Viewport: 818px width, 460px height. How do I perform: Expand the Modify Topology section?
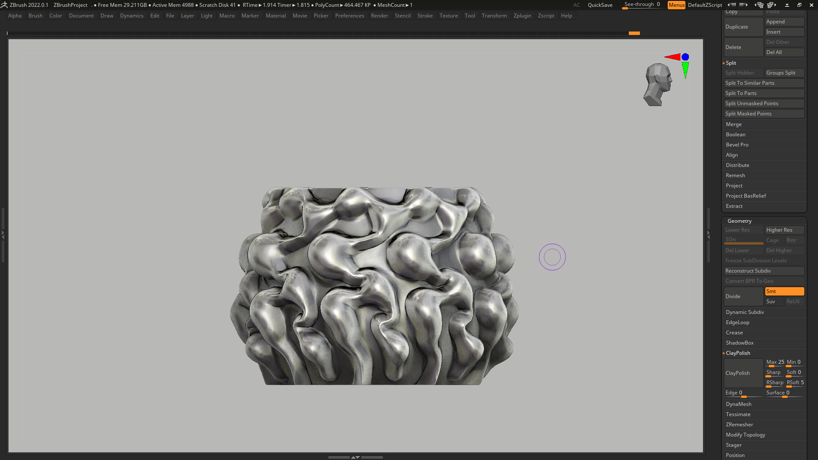pyautogui.click(x=745, y=435)
